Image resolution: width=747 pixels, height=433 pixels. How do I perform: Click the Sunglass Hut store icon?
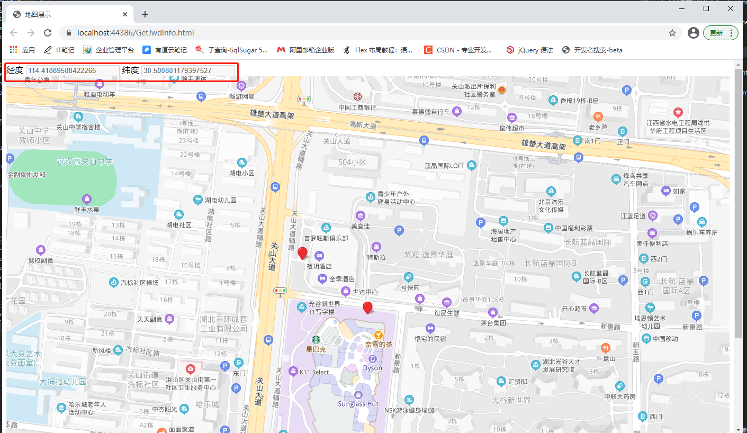[358, 394]
